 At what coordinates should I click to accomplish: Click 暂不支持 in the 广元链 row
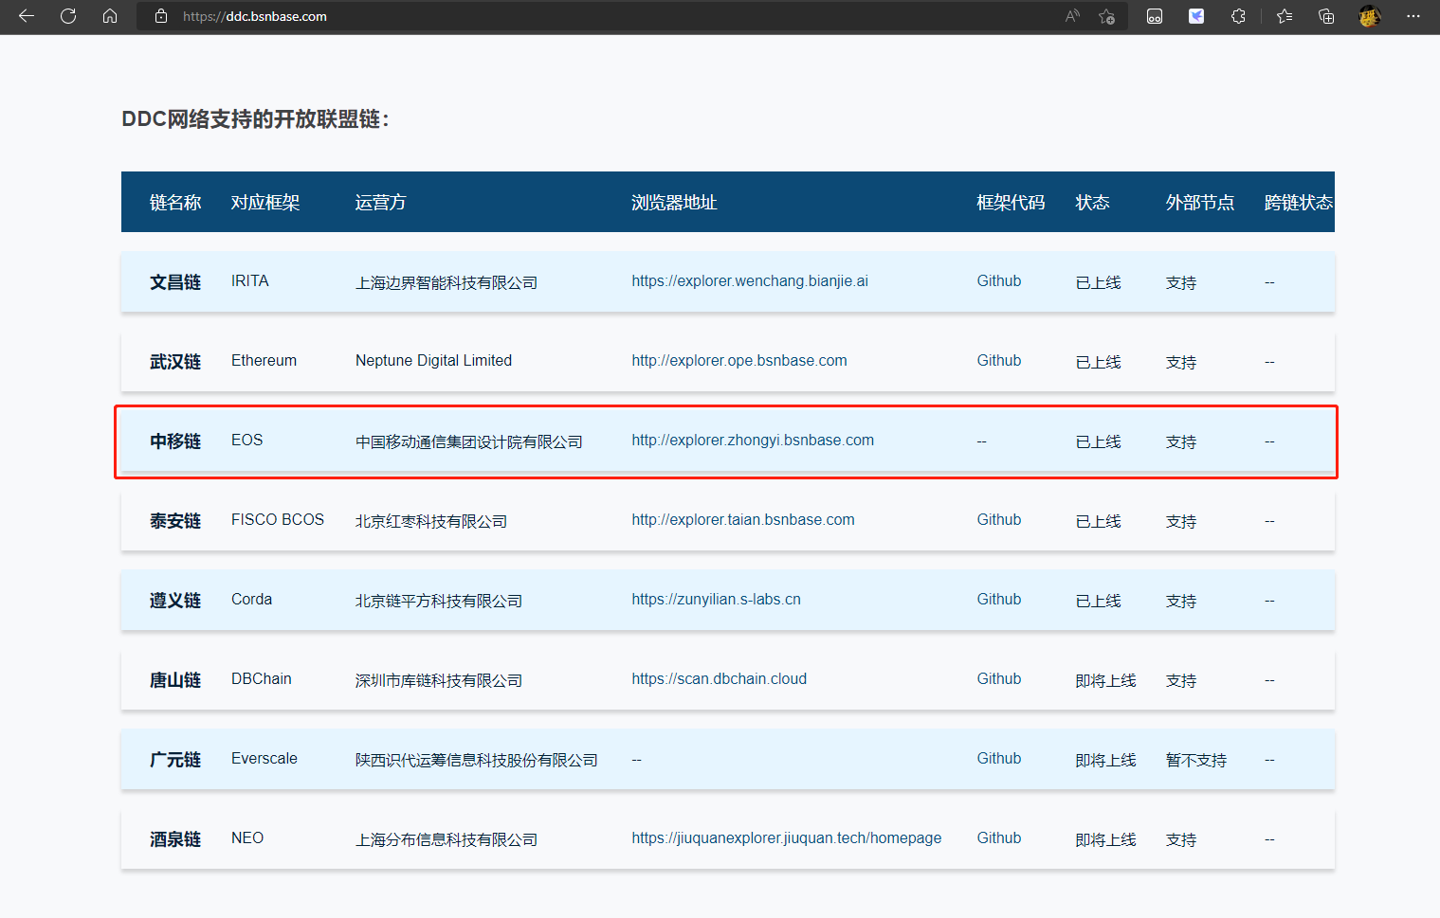click(x=1196, y=760)
